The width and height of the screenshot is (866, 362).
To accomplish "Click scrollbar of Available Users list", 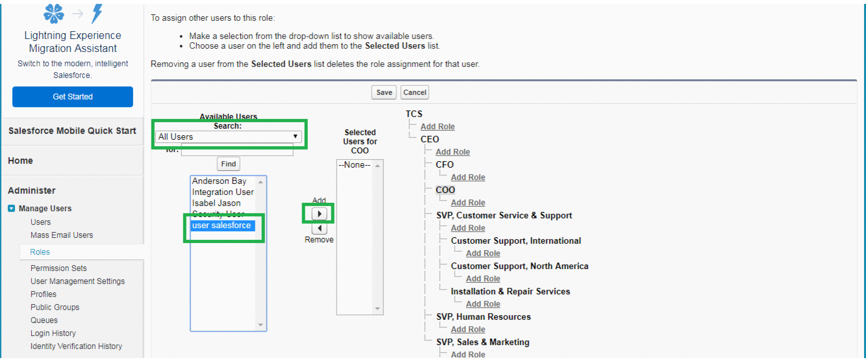I will point(261,253).
